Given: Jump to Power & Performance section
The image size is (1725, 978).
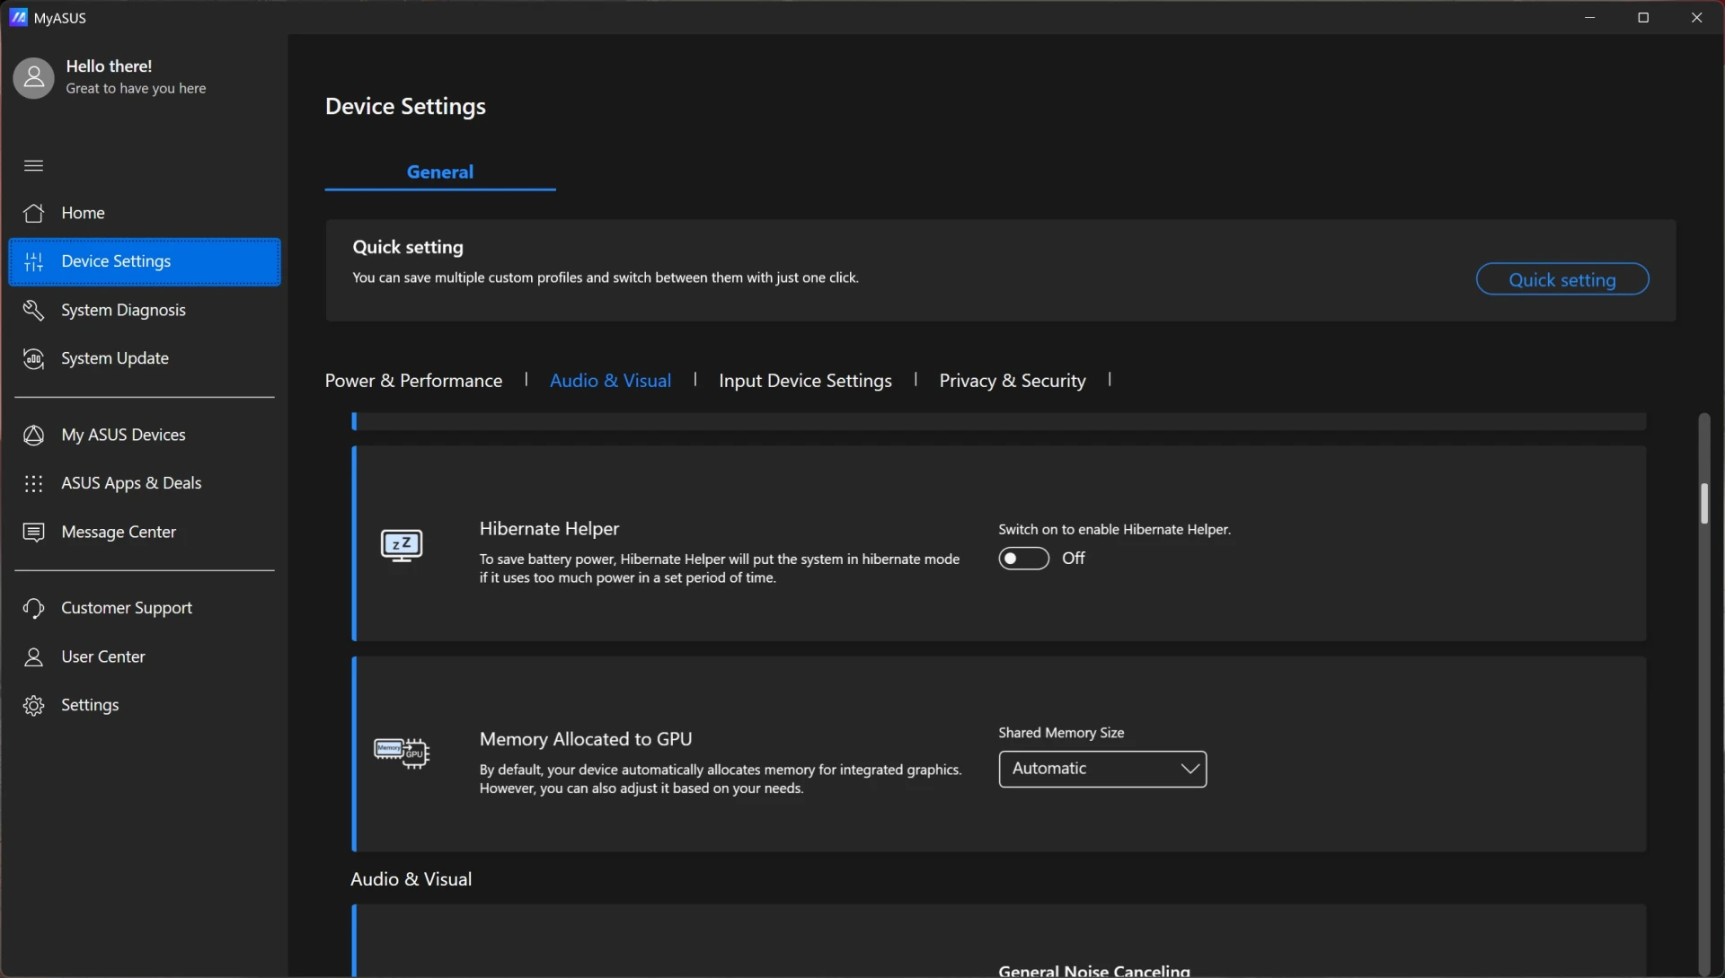Looking at the screenshot, I should pyautogui.click(x=413, y=381).
